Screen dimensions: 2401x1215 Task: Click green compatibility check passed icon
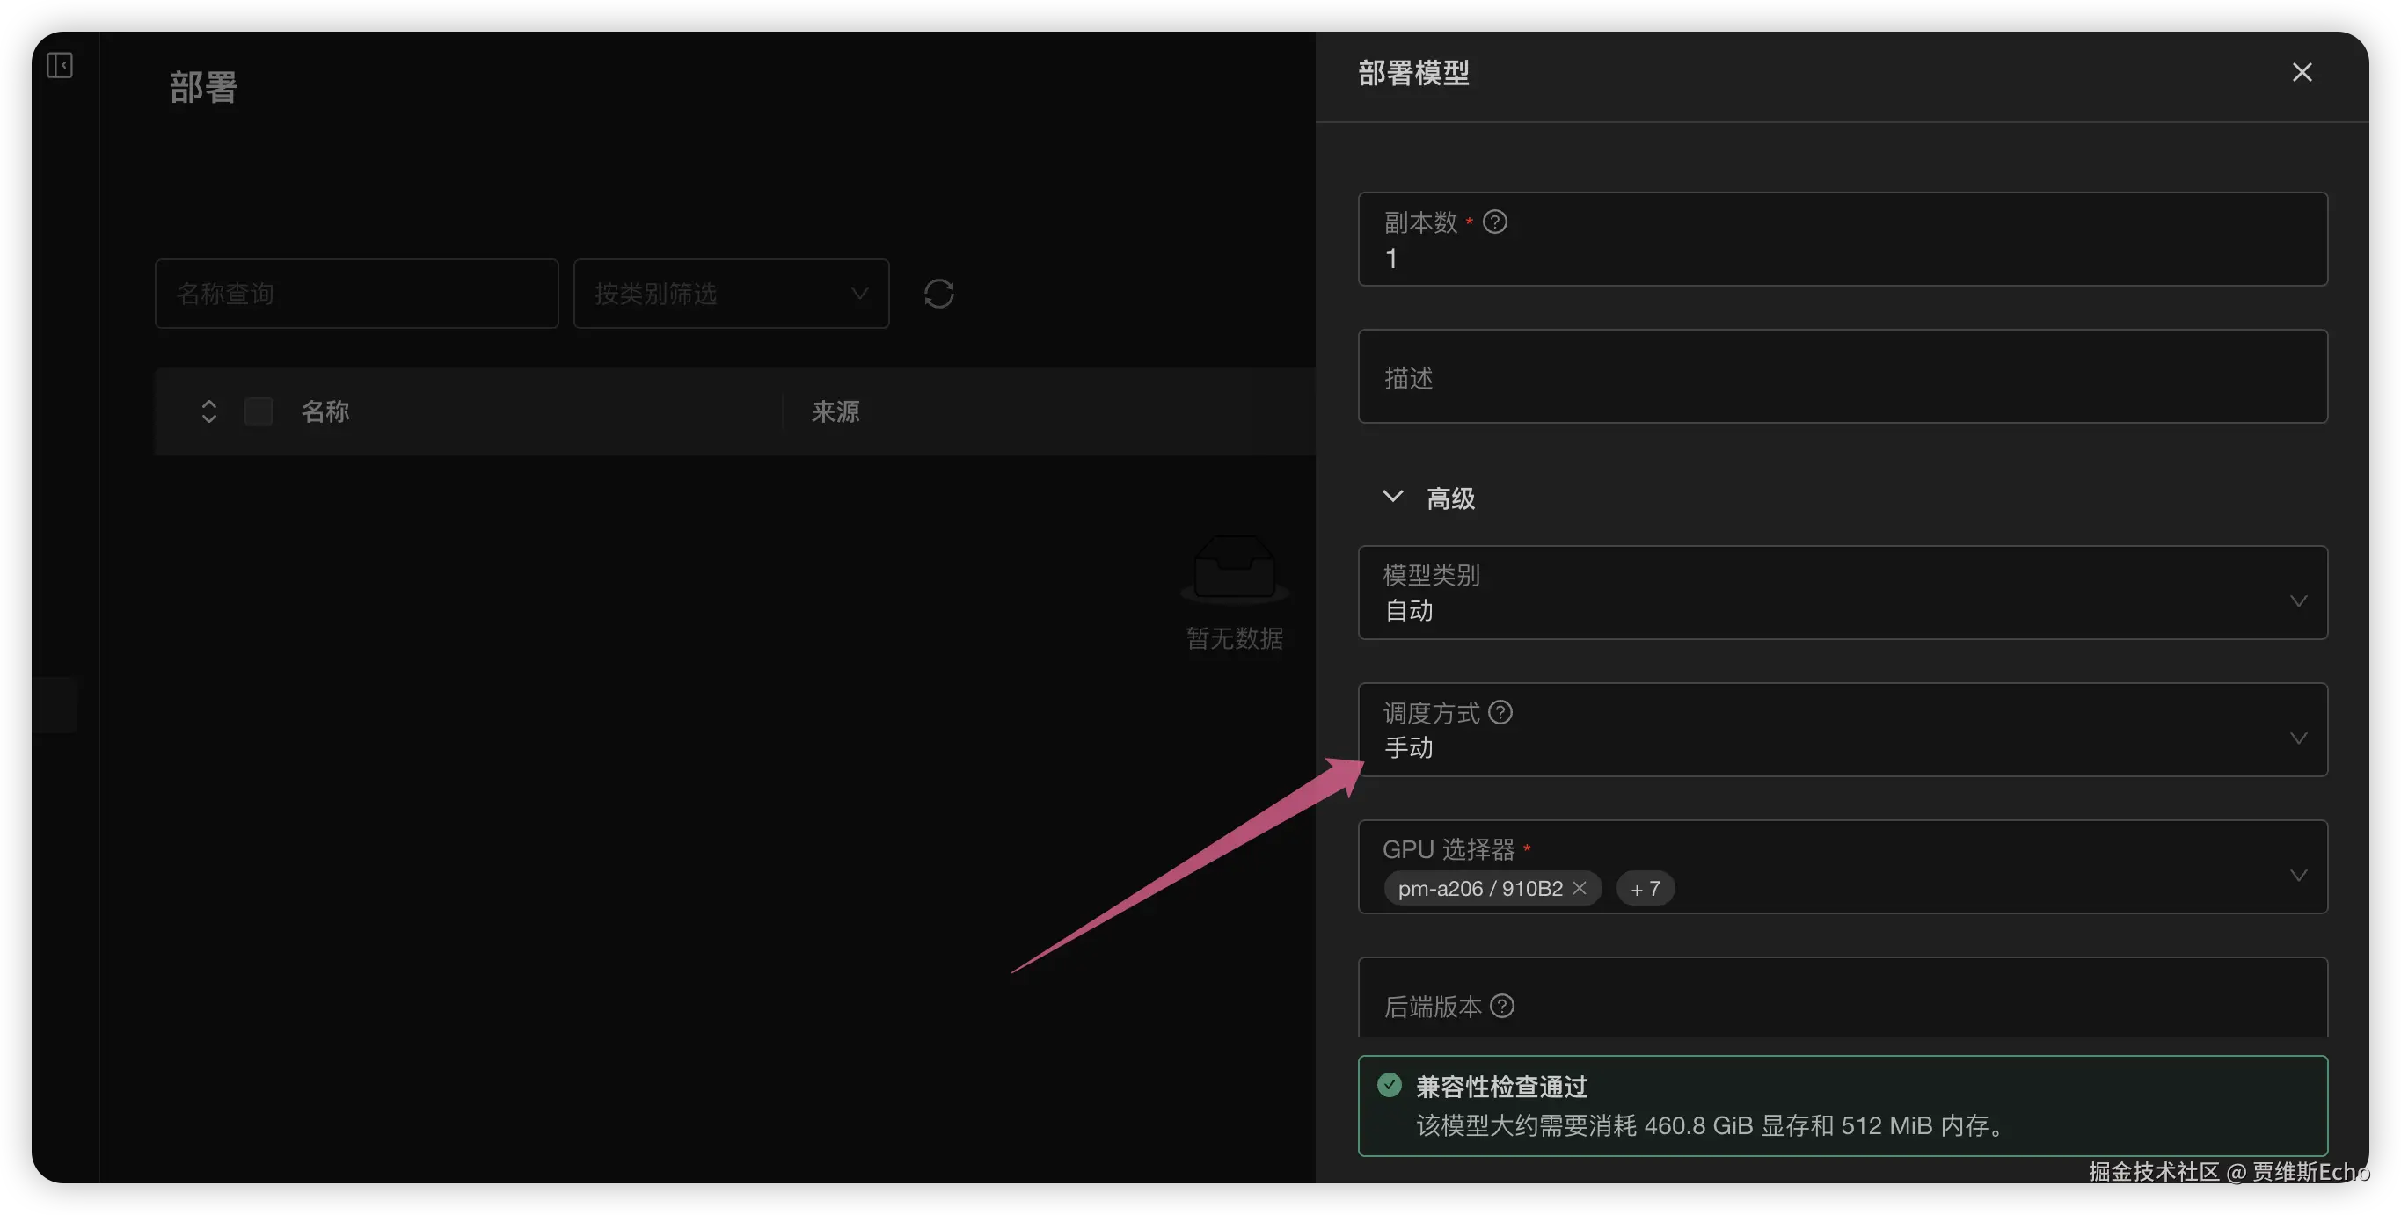[1389, 1086]
